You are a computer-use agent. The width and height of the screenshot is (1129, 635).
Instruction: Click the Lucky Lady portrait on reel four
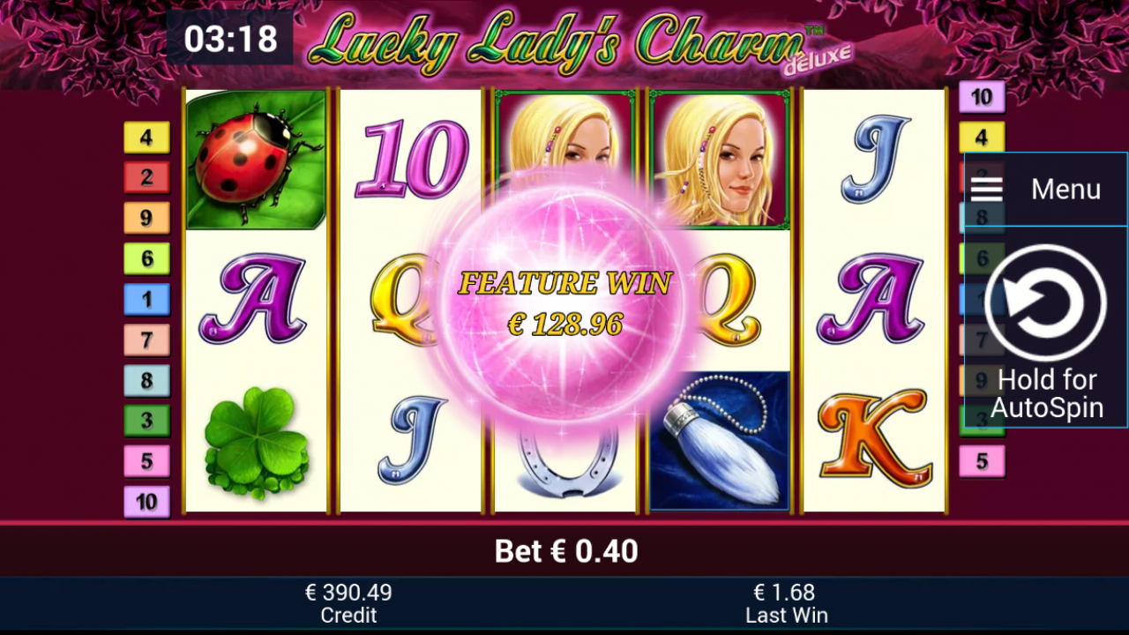point(720,160)
